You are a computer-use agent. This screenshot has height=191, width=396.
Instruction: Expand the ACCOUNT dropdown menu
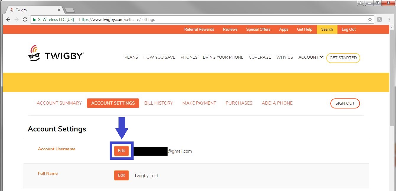(311, 57)
